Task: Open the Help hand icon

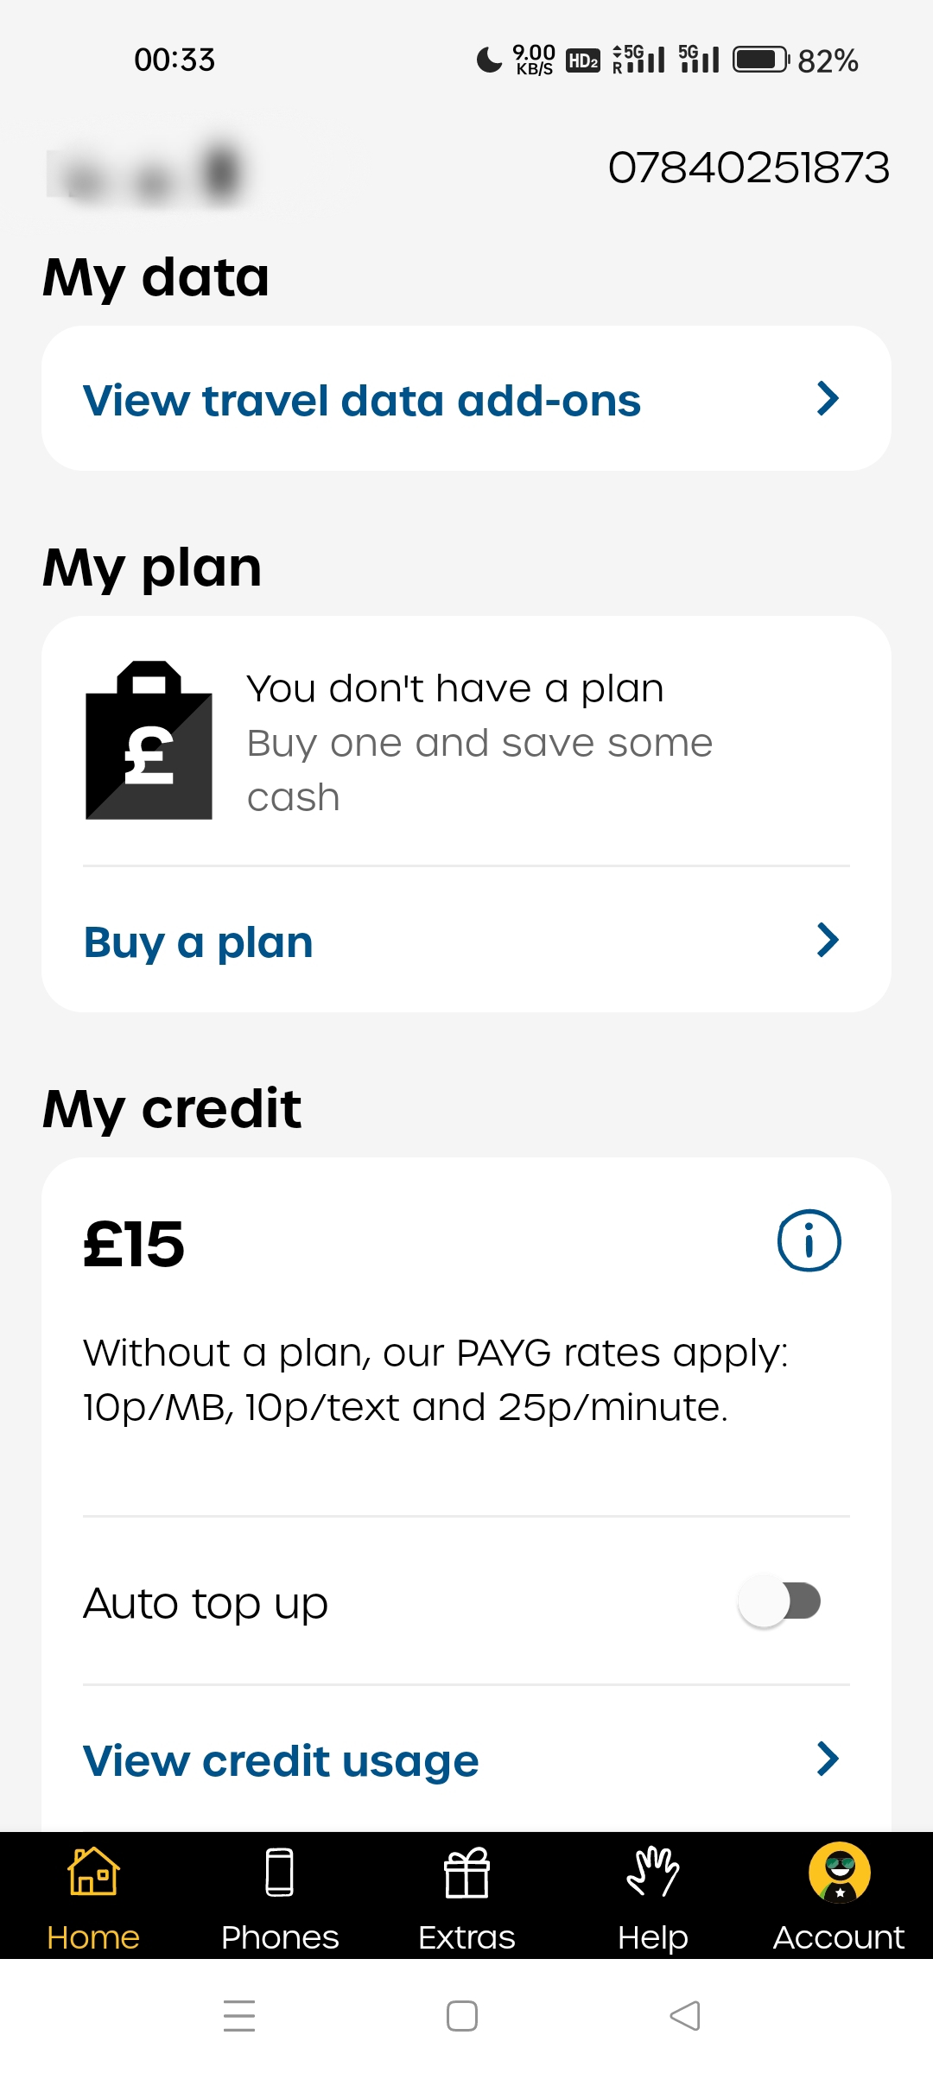Action: pos(653,1872)
